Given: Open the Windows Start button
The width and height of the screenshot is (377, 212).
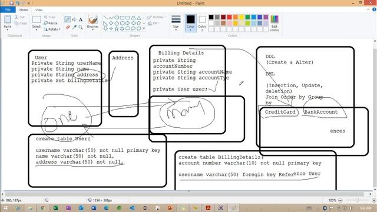Looking at the screenshot, I should [5, 208].
